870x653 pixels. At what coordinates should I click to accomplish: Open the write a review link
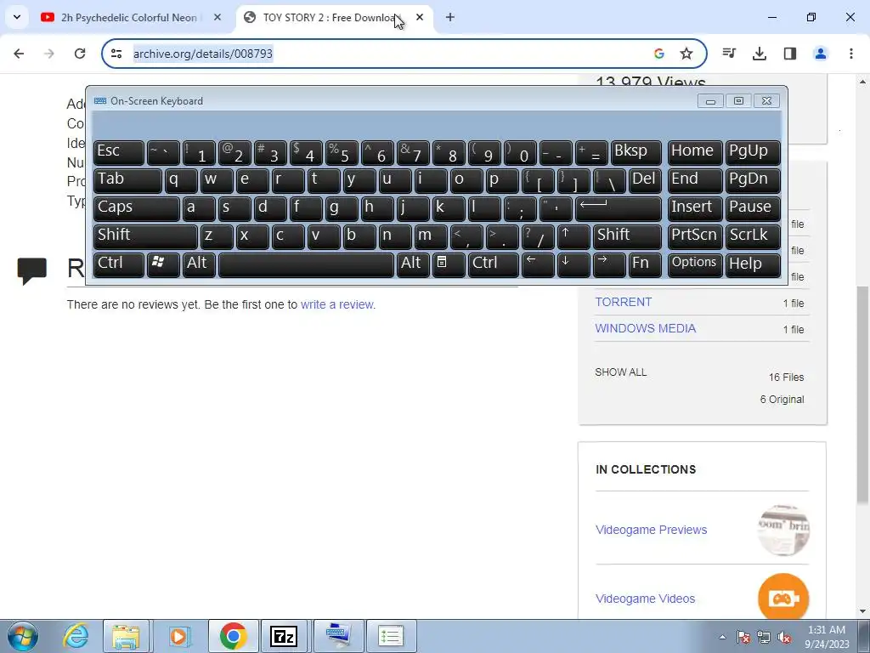point(337,304)
